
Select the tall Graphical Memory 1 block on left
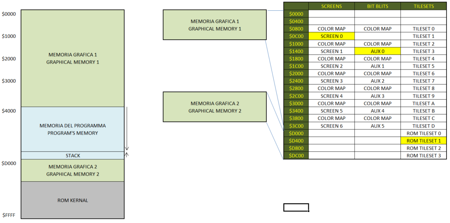[x=73, y=58]
